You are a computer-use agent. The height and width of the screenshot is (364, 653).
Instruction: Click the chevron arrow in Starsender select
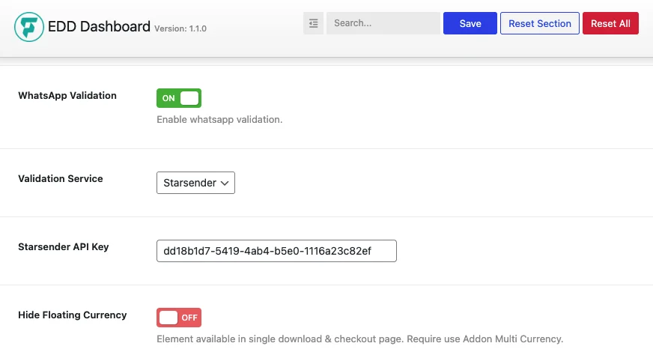[225, 183]
